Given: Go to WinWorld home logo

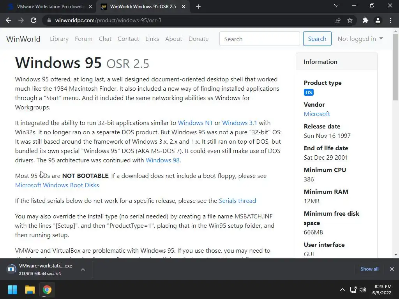Looking at the screenshot, I should [23, 39].
